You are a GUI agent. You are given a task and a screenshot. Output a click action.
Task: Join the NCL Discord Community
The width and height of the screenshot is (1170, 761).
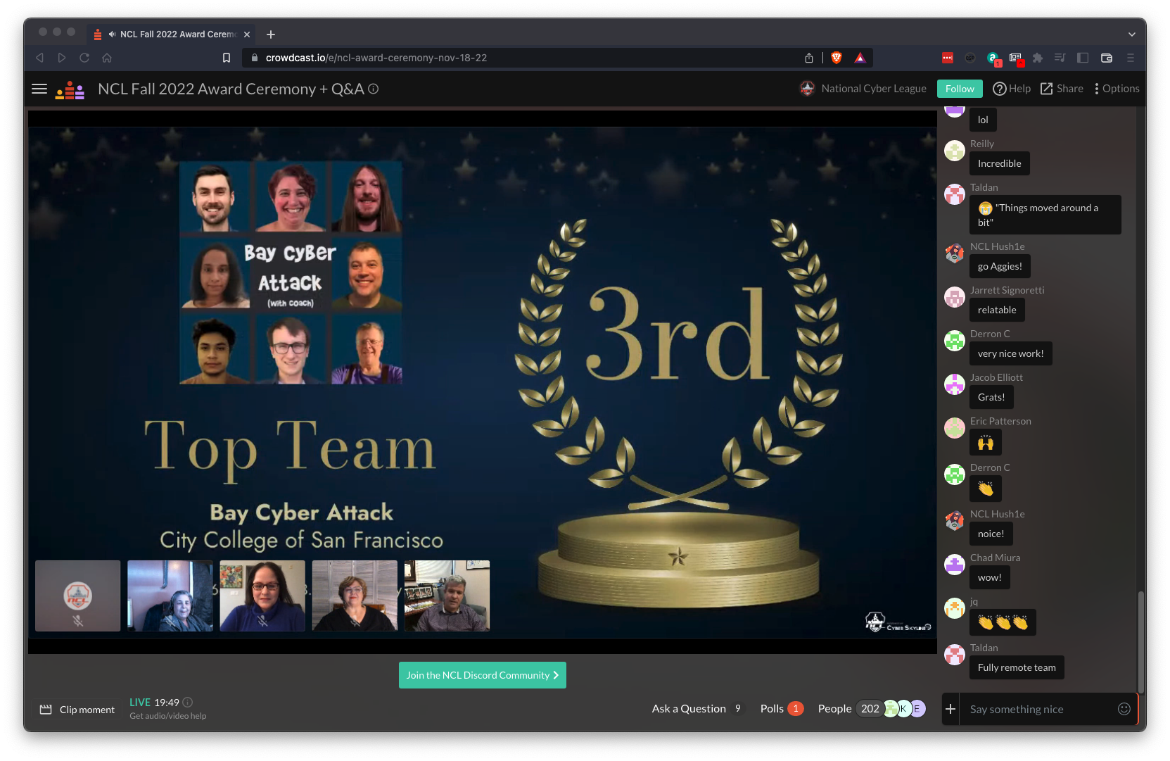(x=483, y=675)
